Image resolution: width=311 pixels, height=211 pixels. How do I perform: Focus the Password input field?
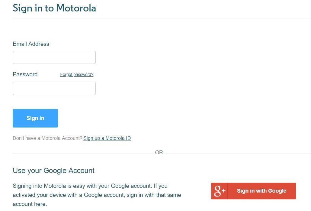click(54, 88)
